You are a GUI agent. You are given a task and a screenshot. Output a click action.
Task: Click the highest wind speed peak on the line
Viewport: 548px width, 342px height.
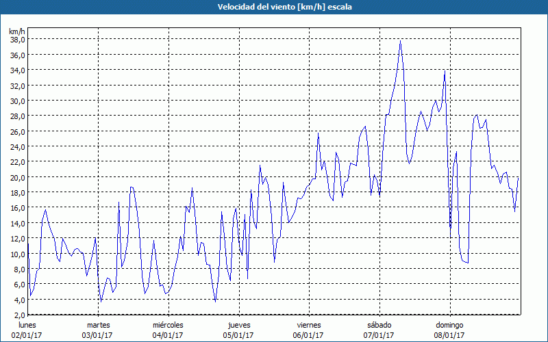pyautogui.click(x=400, y=41)
